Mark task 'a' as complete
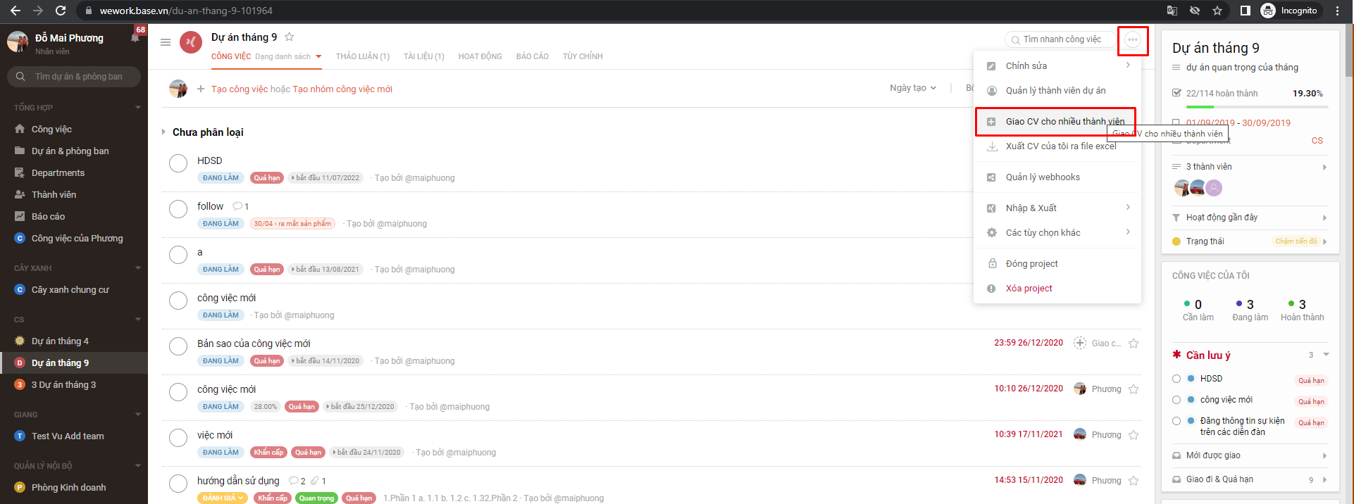This screenshot has width=1354, height=504. click(178, 255)
